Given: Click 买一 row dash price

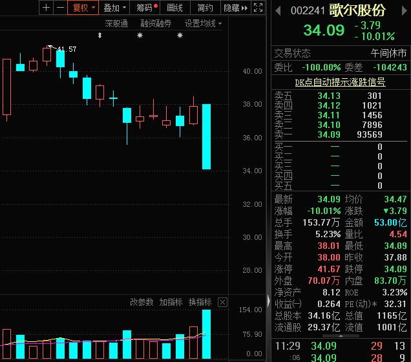Looking at the screenshot, I should click(x=335, y=147).
